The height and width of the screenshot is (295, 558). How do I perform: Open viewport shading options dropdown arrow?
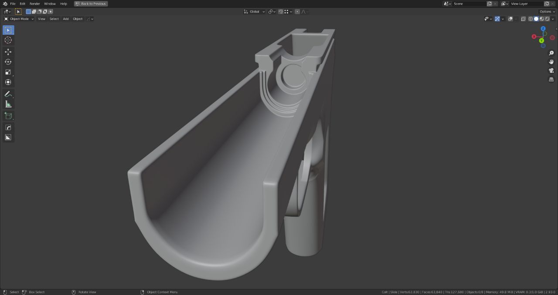click(x=553, y=19)
